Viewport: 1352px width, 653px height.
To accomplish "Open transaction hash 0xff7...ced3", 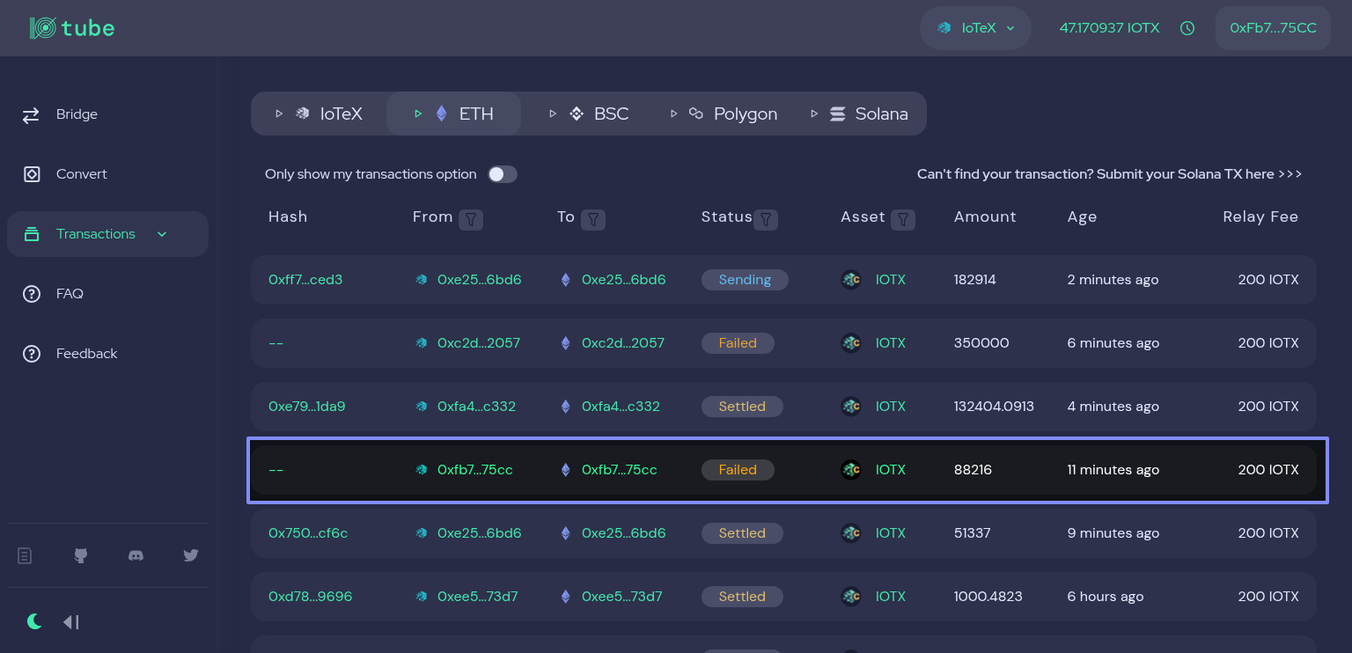I will [305, 280].
